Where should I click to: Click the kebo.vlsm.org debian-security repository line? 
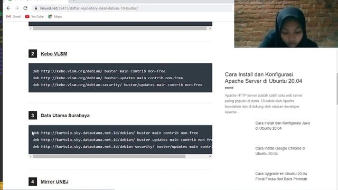point(117,84)
